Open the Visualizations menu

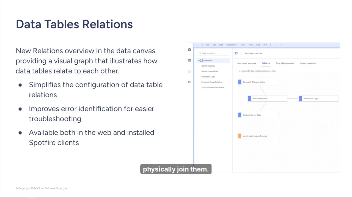tap(232, 45)
